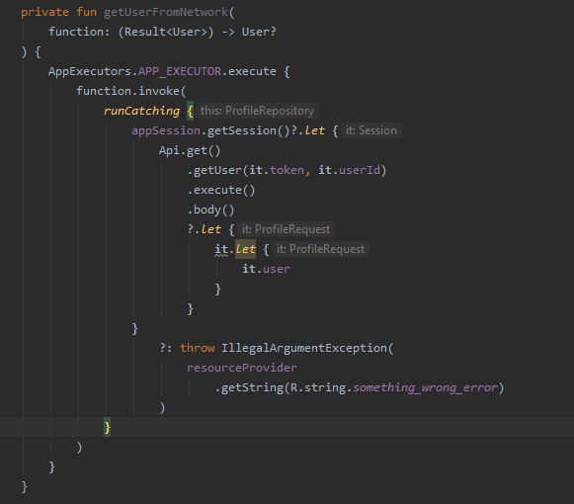Viewport: 574px width, 504px height.
Task: Click the 'this: ProfileRepository' inlay hint
Action: click(x=257, y=111)
